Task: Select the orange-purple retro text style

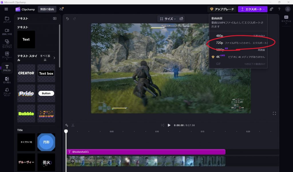Action: 46,114
